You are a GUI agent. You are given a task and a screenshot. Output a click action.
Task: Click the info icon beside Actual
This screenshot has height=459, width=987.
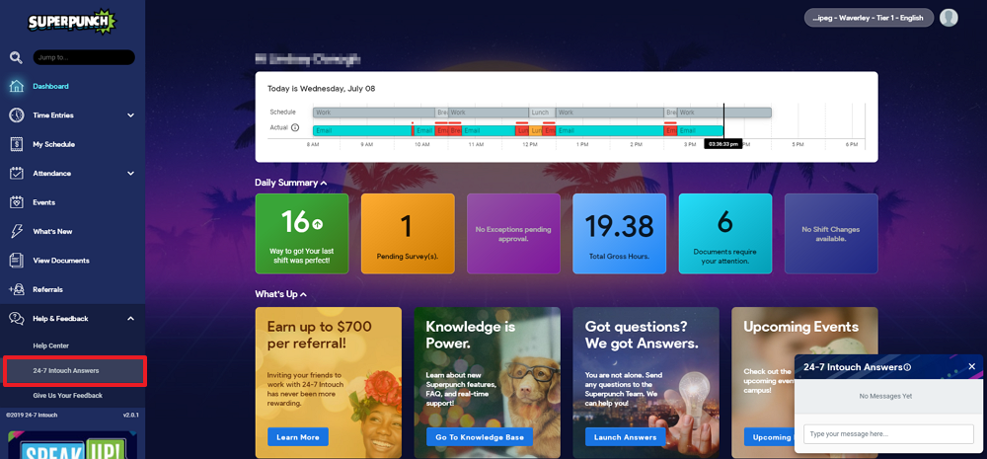click(x=295, y=127)
